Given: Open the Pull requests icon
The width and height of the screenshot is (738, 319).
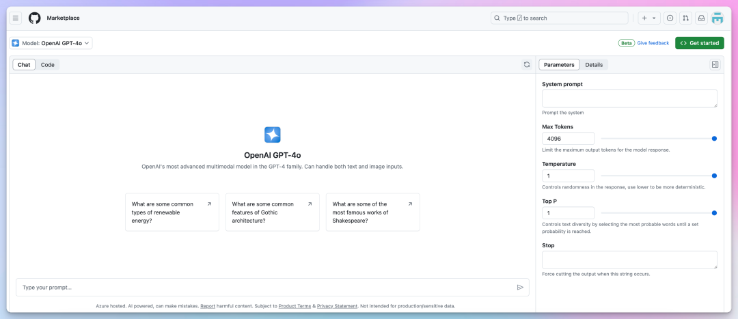Looking at the screenshot, I should pyautogui.click(x=685, y=18).
